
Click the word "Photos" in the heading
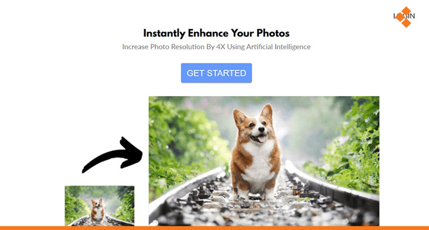[273, 33]
